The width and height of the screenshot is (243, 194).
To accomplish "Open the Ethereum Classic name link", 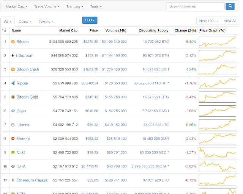I will point(32,180).
